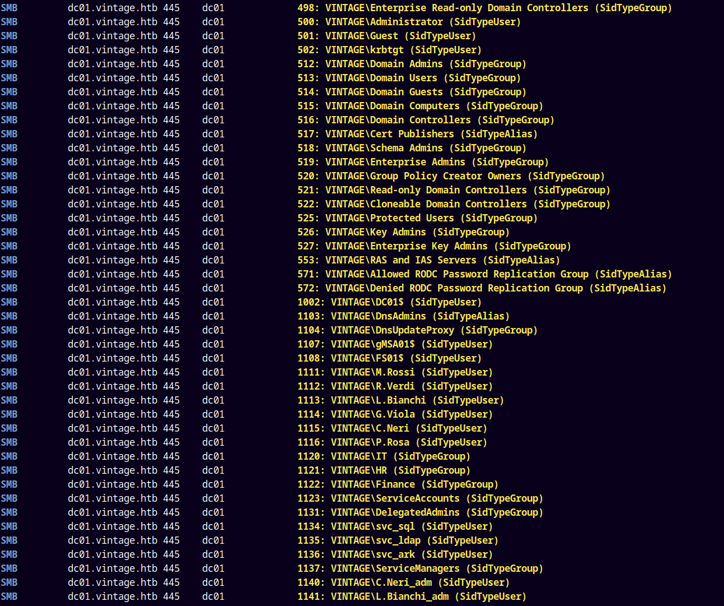Click "VINTAGE\Key Admins (SidTypeGroup)" with RID 526
724x606 pixels.
[x=418, y=232]
